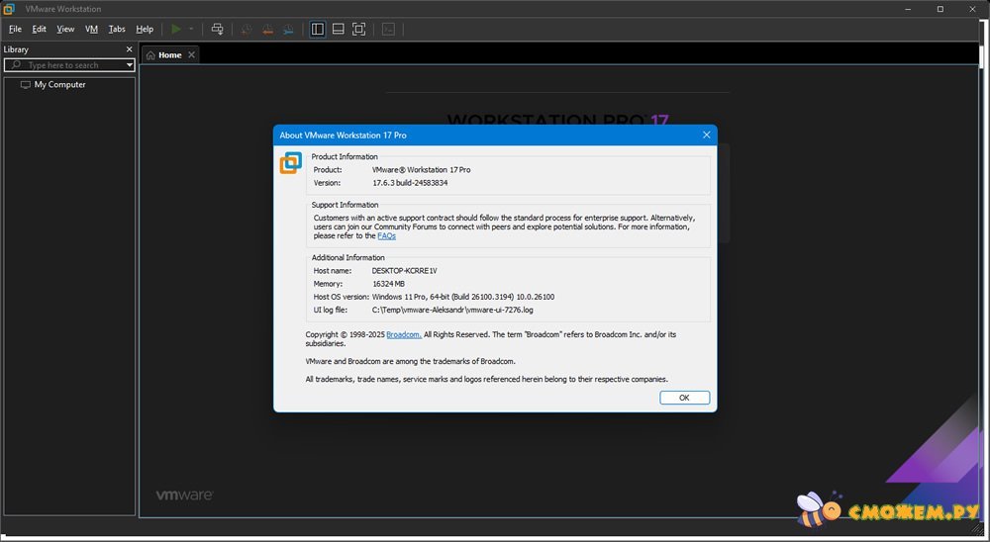
Task: Open the Tabs menu
Action: (x=117, y=30)
